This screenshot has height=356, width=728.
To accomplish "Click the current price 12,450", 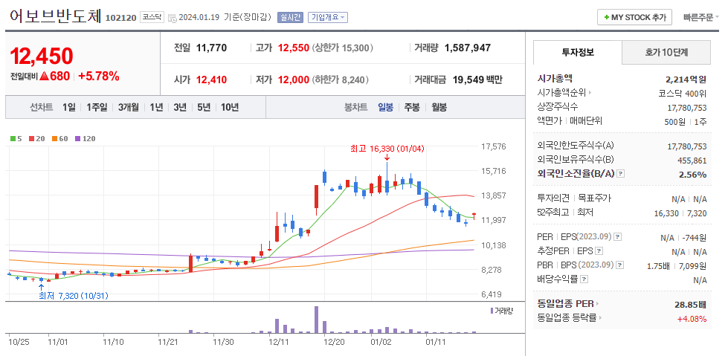I will click(x=42, y=56).
